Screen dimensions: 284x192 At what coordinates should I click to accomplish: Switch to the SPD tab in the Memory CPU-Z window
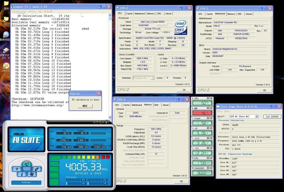pos(156,105)
